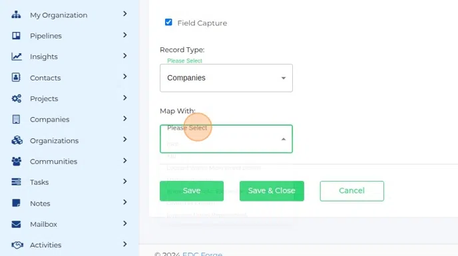Click the Mailbox envelope icon

16,224
